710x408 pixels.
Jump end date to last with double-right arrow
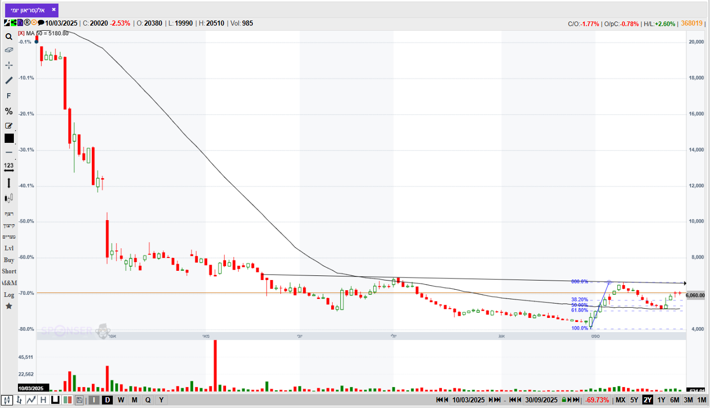576,400
